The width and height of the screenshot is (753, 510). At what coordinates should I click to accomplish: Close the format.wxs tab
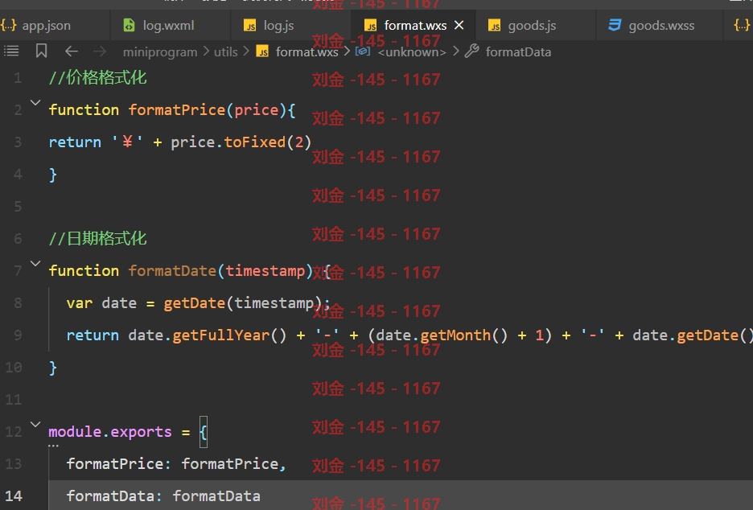[x=459, y=25]
